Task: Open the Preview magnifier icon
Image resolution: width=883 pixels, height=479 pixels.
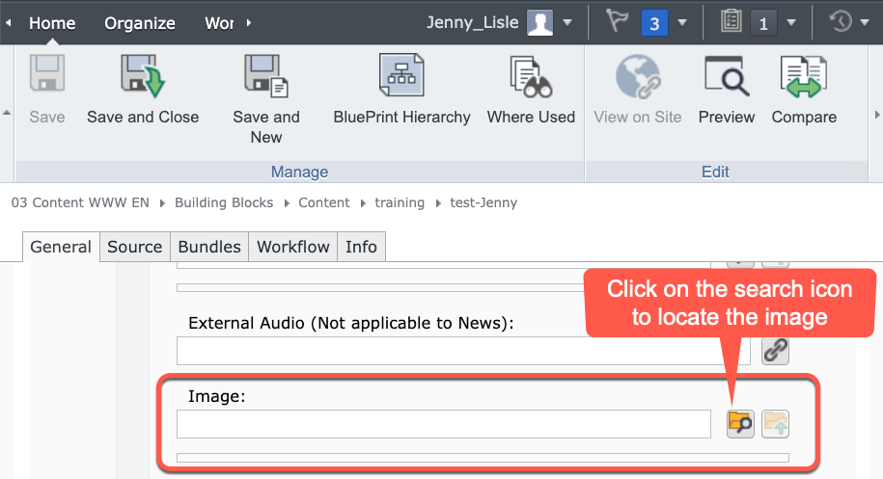Action: click(x=727, y=75)
